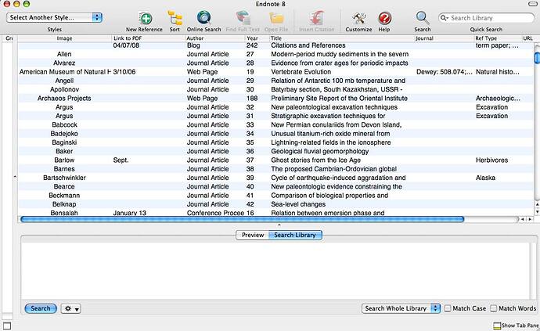Click the vertical scrollbar thumb in list
Image resolution: width=540 pixels, height=331 pixels.
pos(537,58)
